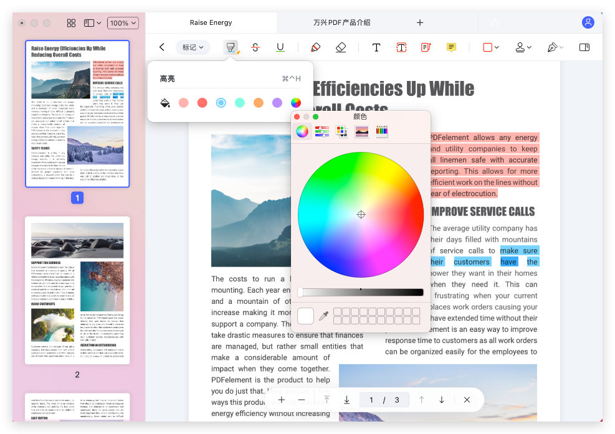Image resolution: width=615 pixels, height=434 pixels.
Task: Add a sticky note comment
Action: click(451, 47)
